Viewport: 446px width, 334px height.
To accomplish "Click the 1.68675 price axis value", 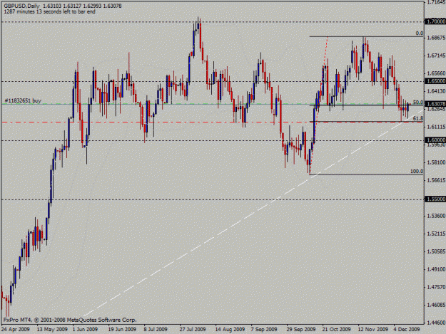I will (436, 38).
